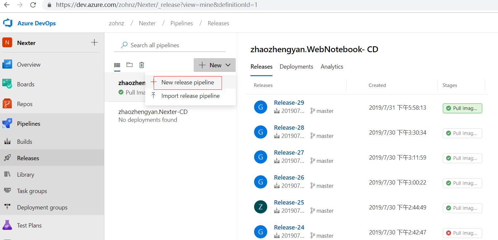Click the G avatar for Release-27
The height and width of the screenshot is (240, 498).
pos(261,157)
